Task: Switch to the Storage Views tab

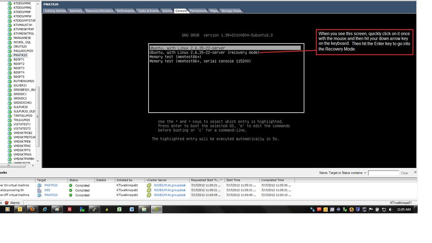Action: pyautogui.click(x=231, y=11)
